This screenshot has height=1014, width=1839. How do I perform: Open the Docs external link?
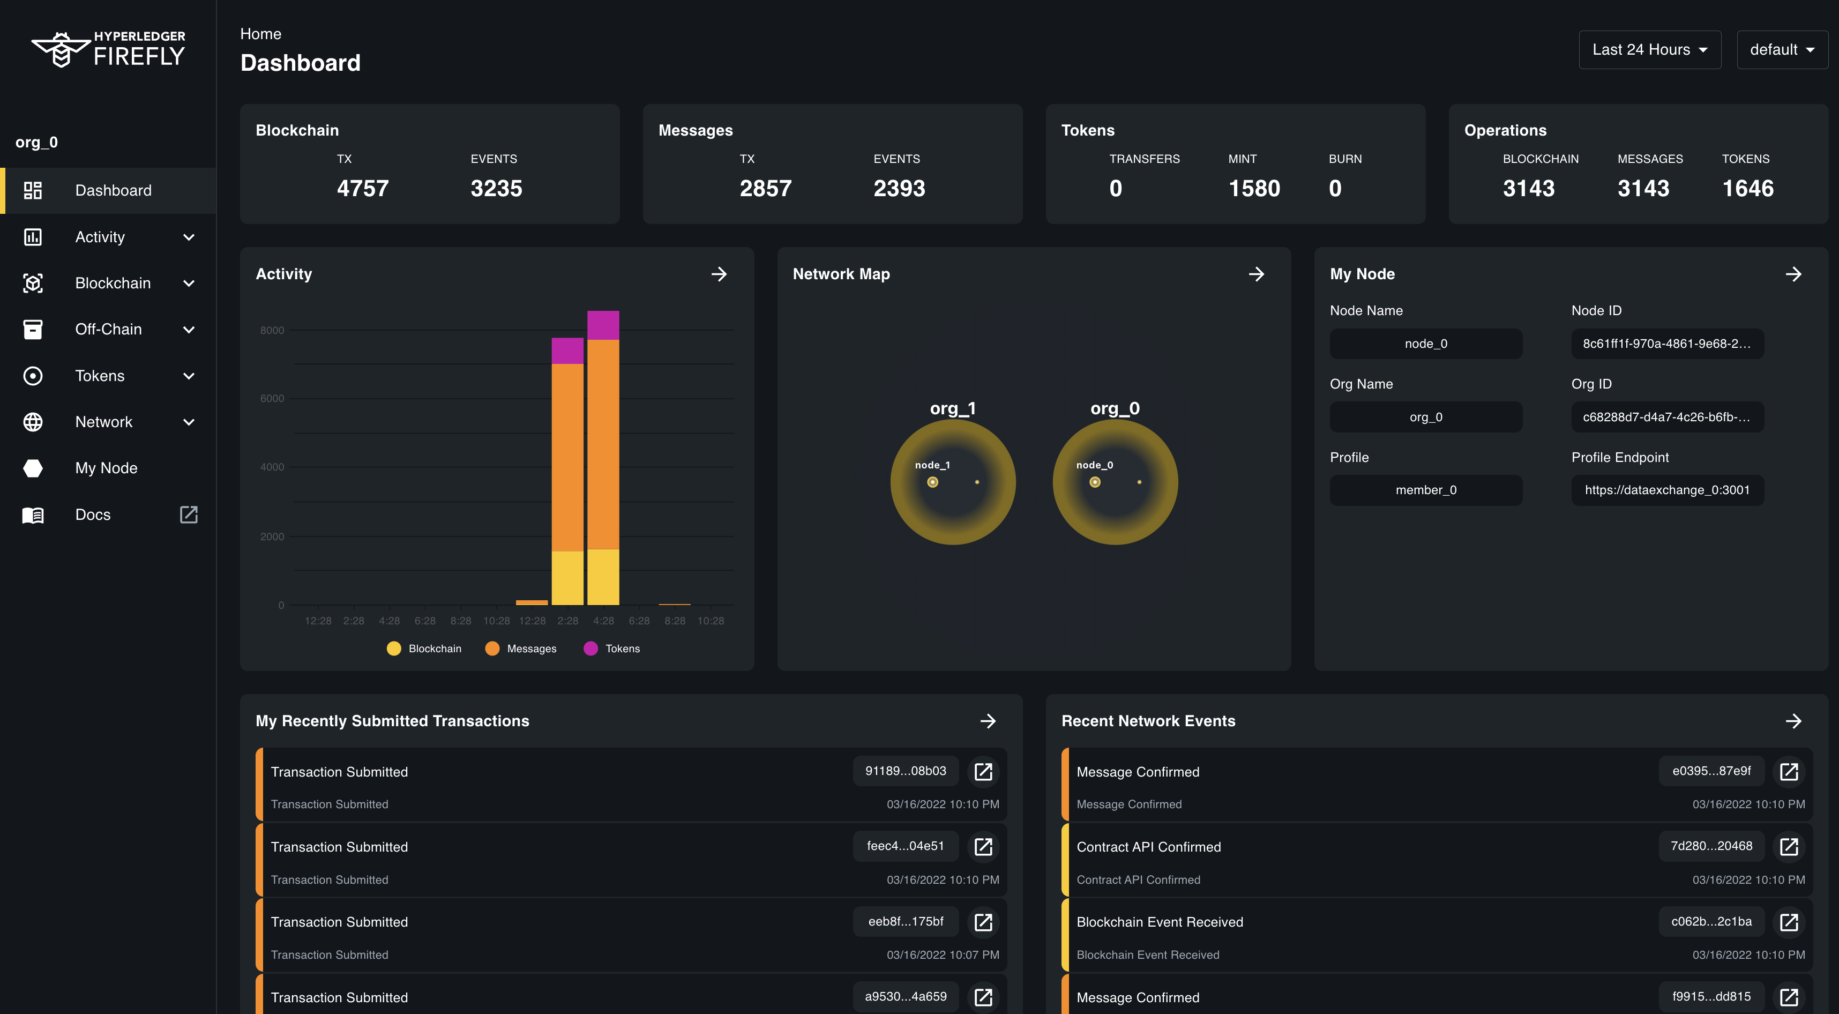(188, 514)
